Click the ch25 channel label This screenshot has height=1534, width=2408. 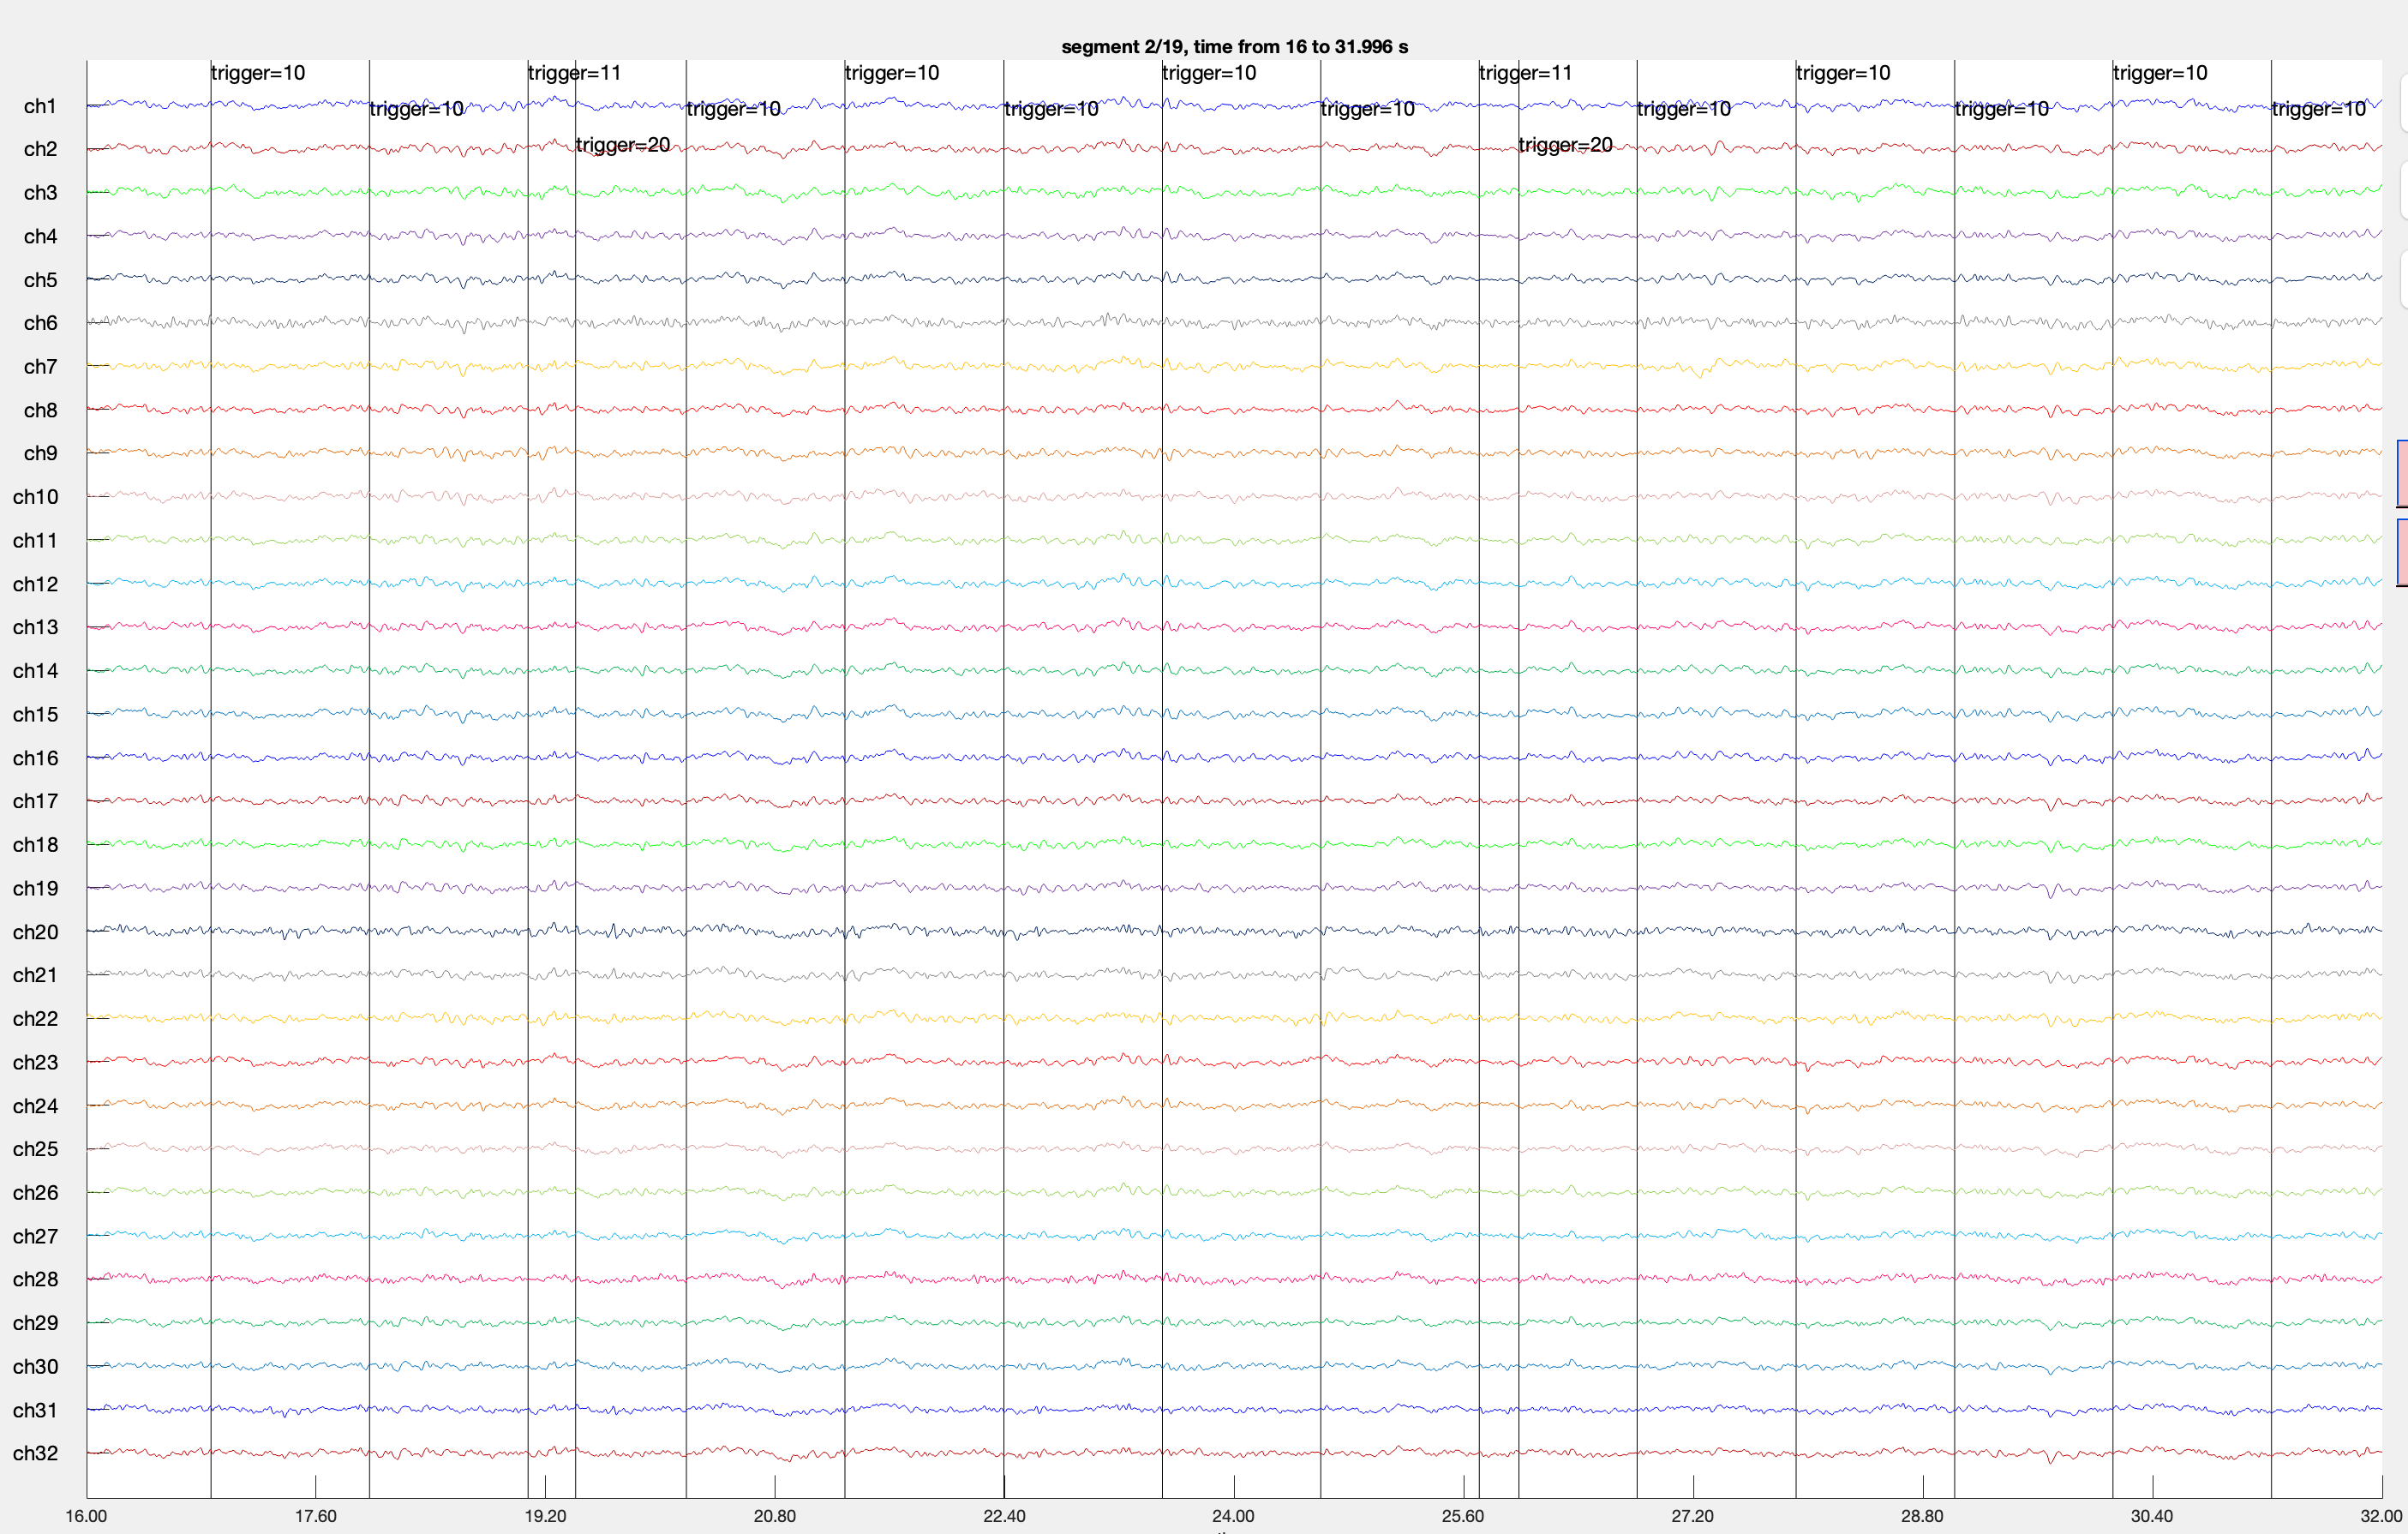(35, 1149)
